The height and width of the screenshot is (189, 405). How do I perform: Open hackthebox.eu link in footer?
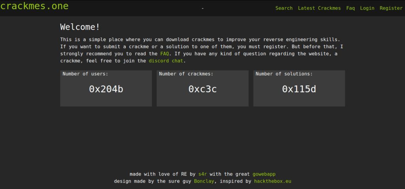pyautogui.click(x=273, y=182)
